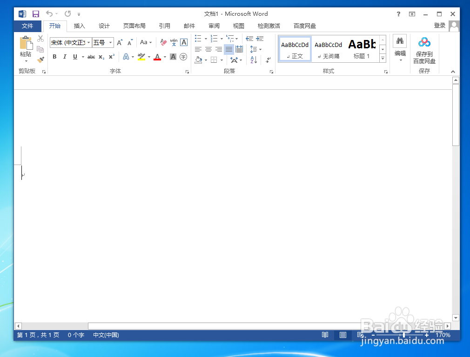470x357 pixels.
Task: Toggle superscript formatting
Action: [112, 57]
